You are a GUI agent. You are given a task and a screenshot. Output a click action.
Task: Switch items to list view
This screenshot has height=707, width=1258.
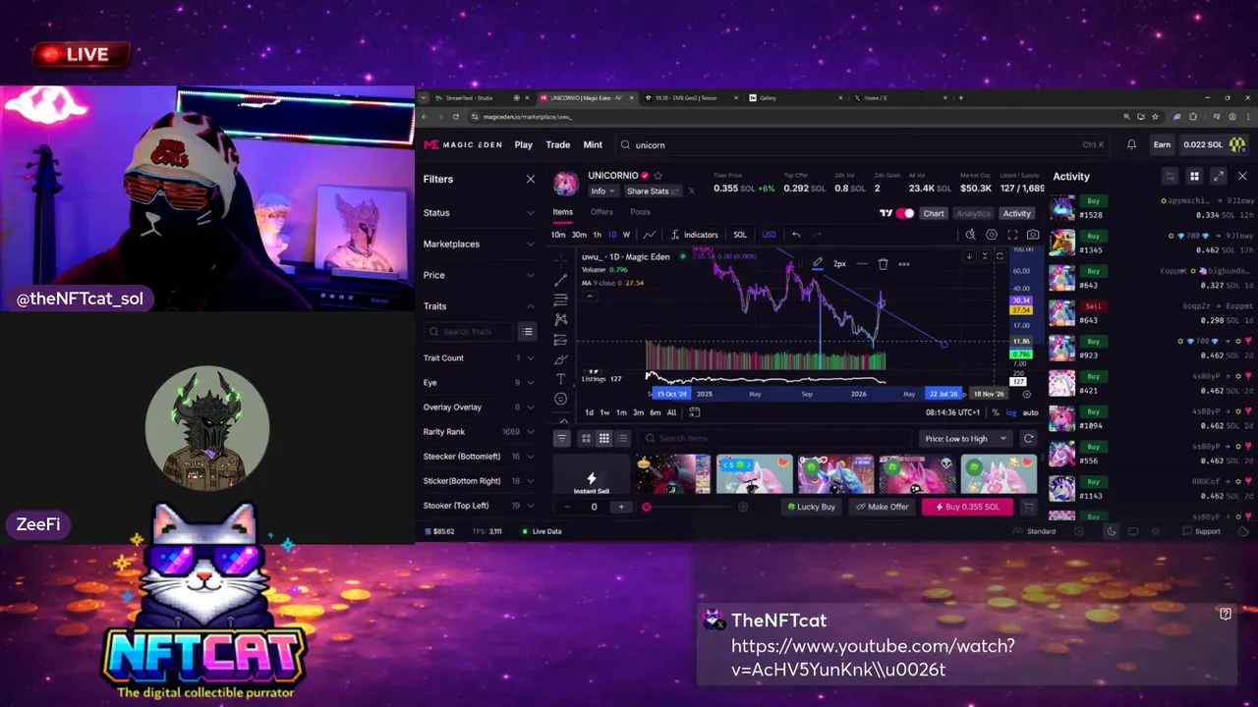pyautogui.click(x=622, y=439)
